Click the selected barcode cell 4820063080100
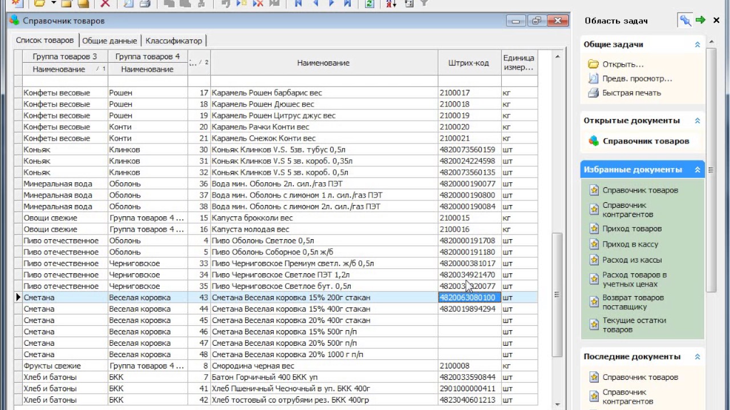 [469, 297]
